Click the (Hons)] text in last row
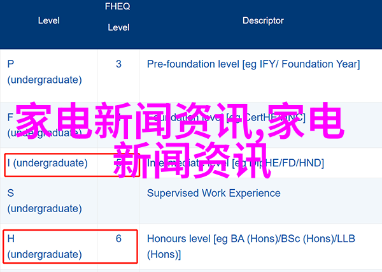382x272 pixels. [164, 254]
